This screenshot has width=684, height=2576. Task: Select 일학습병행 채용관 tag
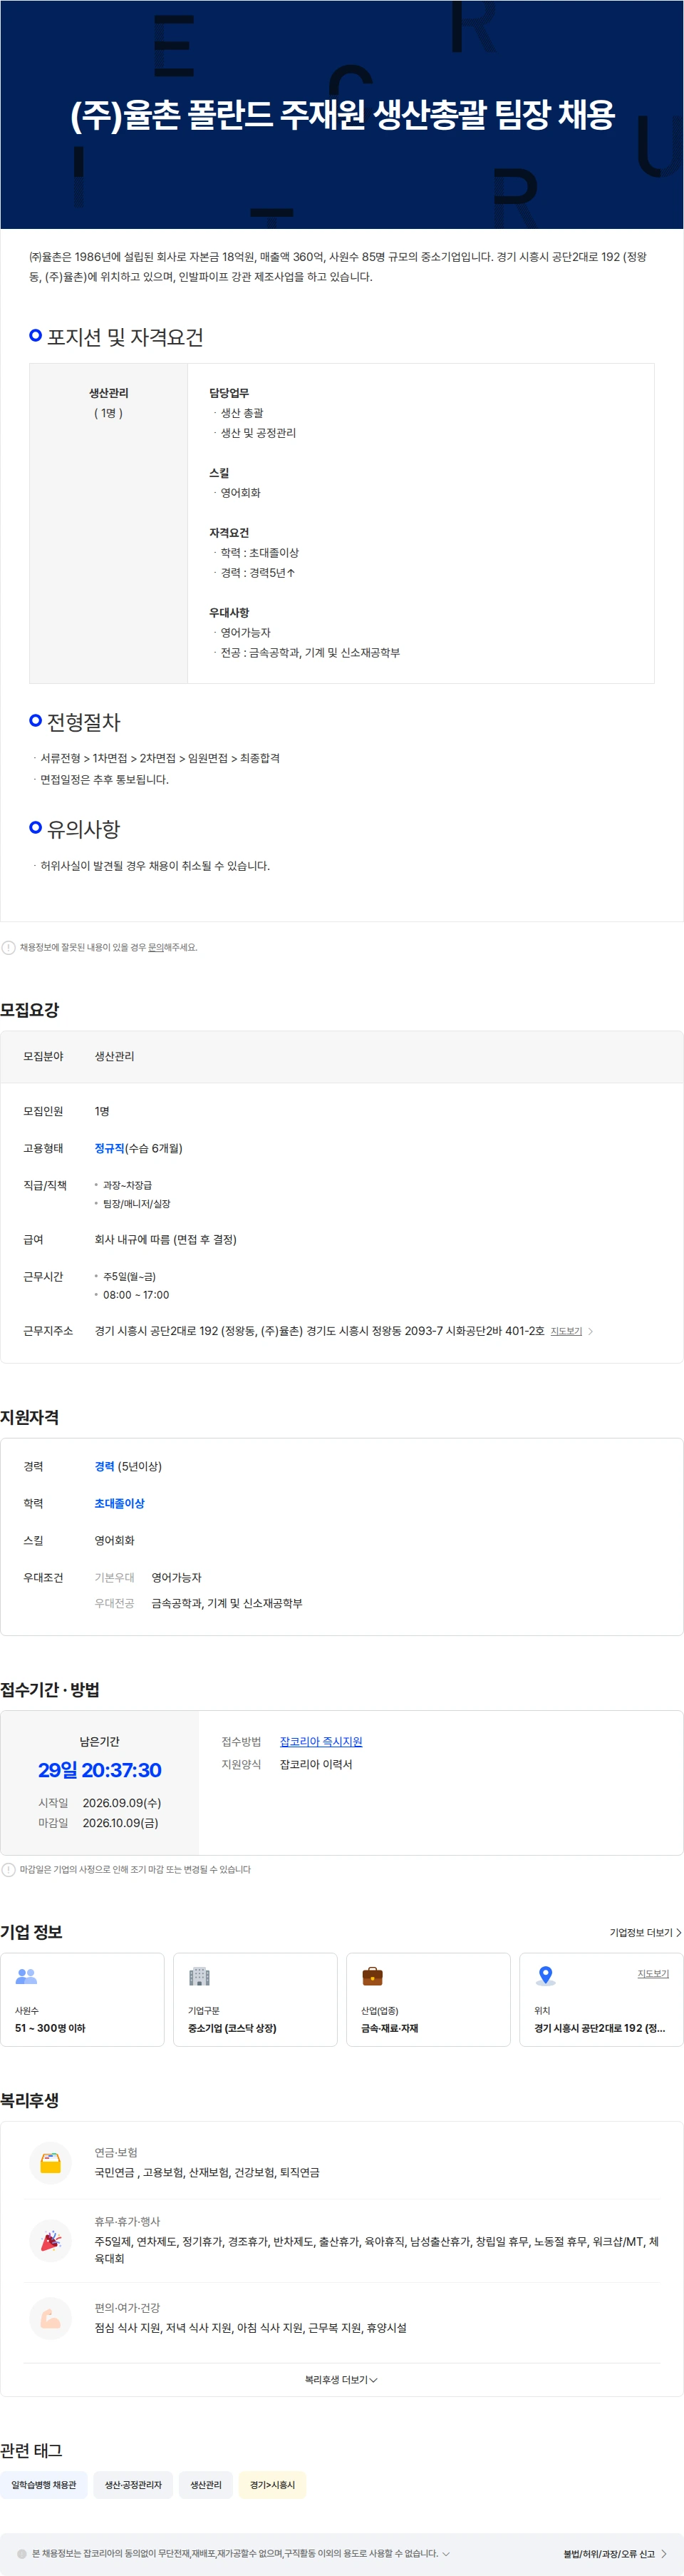click(x=44, y=2484)
